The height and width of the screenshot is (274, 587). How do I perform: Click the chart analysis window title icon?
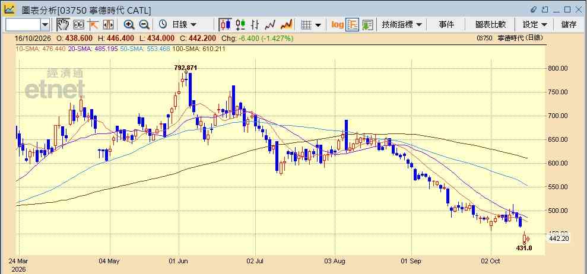9,9
